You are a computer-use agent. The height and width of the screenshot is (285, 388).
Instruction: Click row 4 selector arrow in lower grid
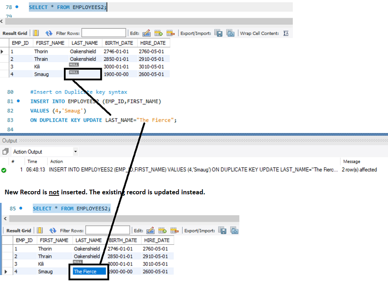coord(6,272)
